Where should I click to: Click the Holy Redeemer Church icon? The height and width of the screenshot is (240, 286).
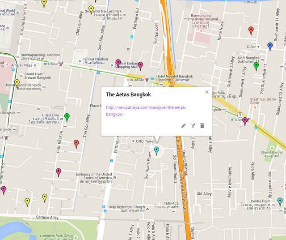pyautogui.click(x=147, y=208)
